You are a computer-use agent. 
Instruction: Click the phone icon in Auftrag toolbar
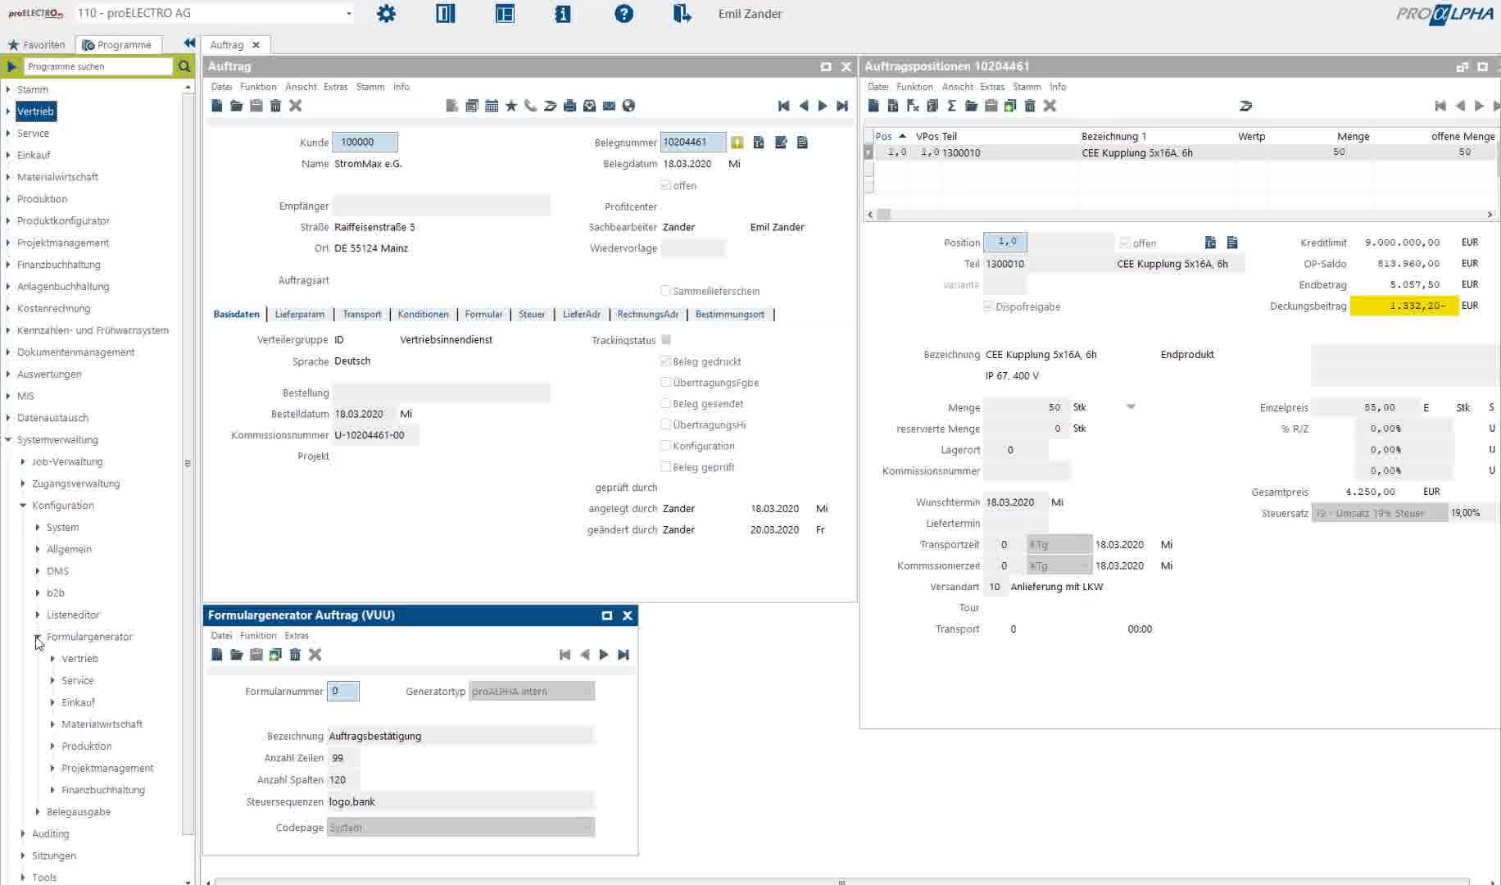point(531,106)
